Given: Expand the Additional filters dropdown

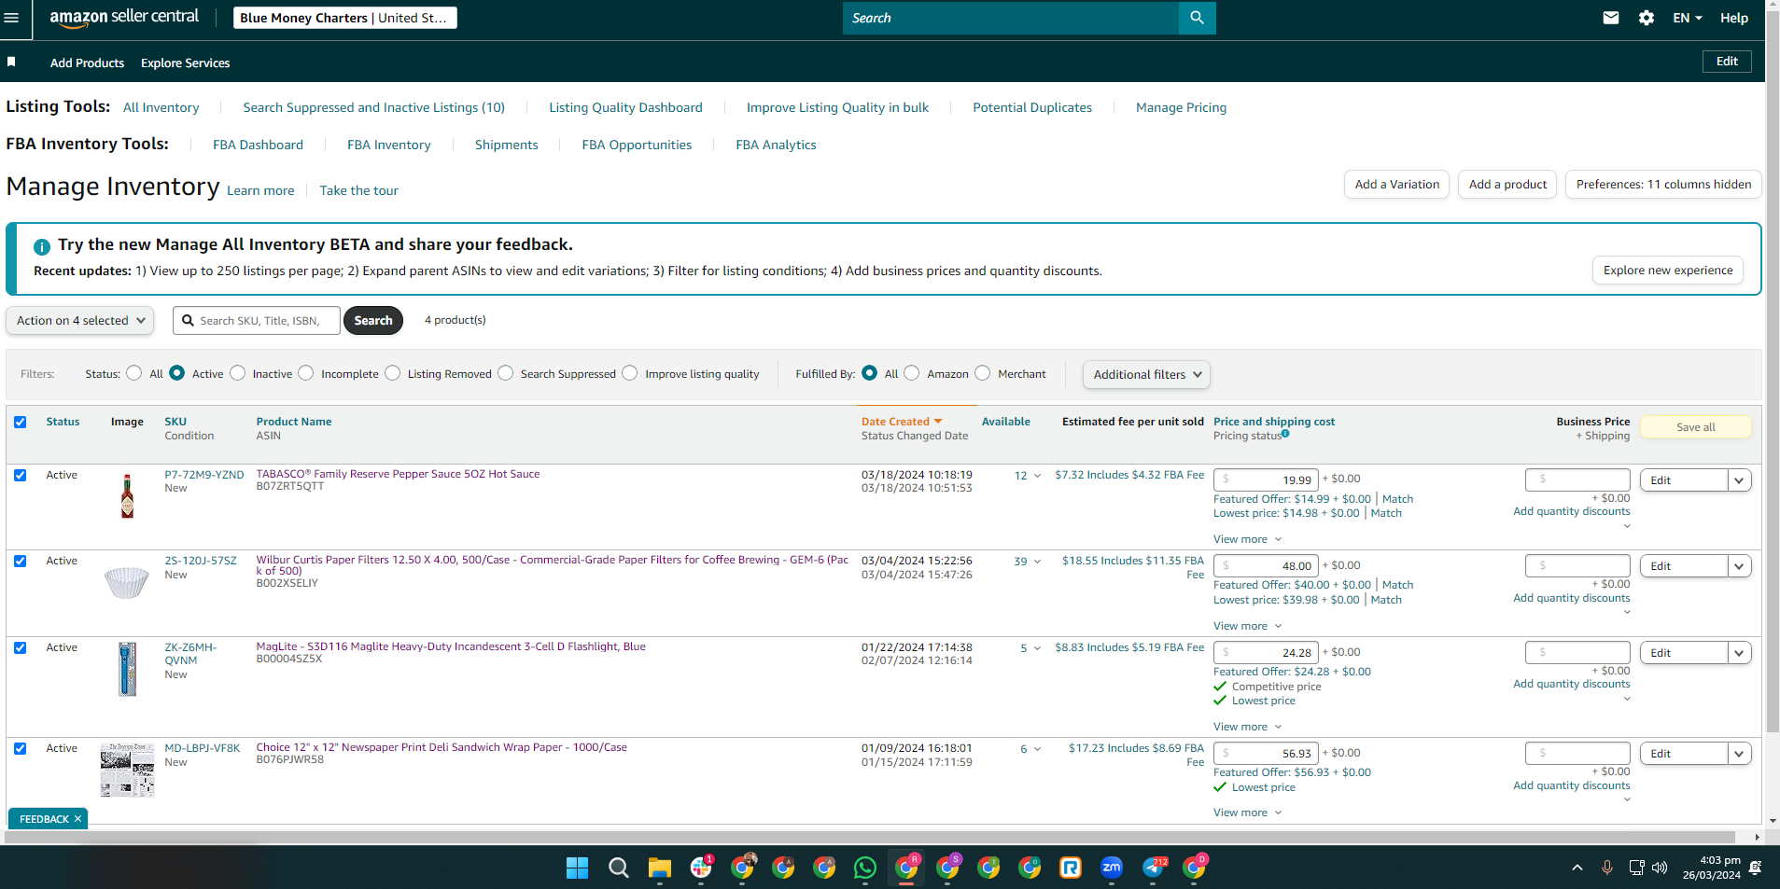Looking at the screenshot, I should 1146,374.
